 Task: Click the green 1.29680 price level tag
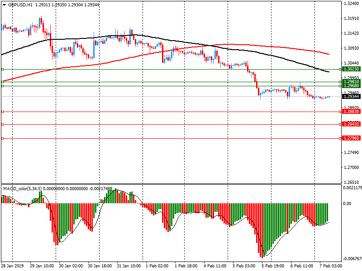(351, 86)
